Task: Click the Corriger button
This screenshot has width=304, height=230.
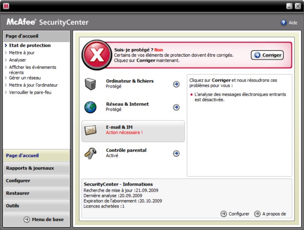Action: (267, 55)
